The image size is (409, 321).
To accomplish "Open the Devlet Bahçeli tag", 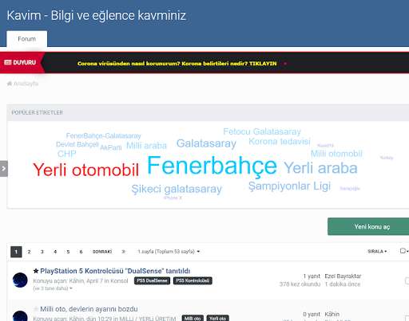I will [77, 144].
